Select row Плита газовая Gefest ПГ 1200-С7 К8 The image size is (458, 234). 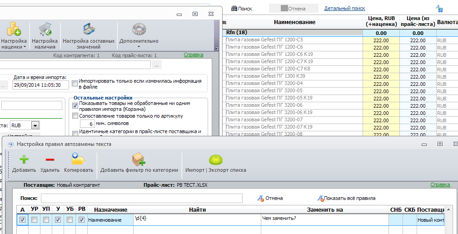click(294, 69)
